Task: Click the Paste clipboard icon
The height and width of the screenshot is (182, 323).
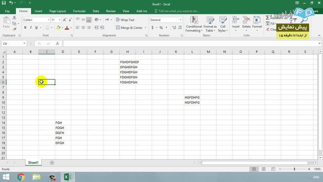Action: (x=6, y=20)
